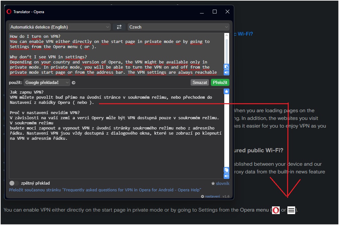
Task: Click the source text box scrollbar thumb
Action: tap(227, 51)
